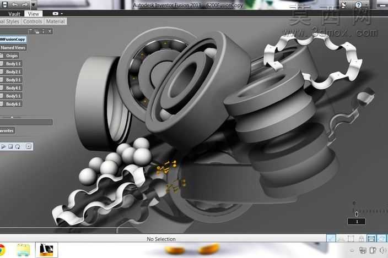Screen dimensions: 388x258
Task: Click the leftmost icon in the status bar icon group
Action: [x=331, y=239]
